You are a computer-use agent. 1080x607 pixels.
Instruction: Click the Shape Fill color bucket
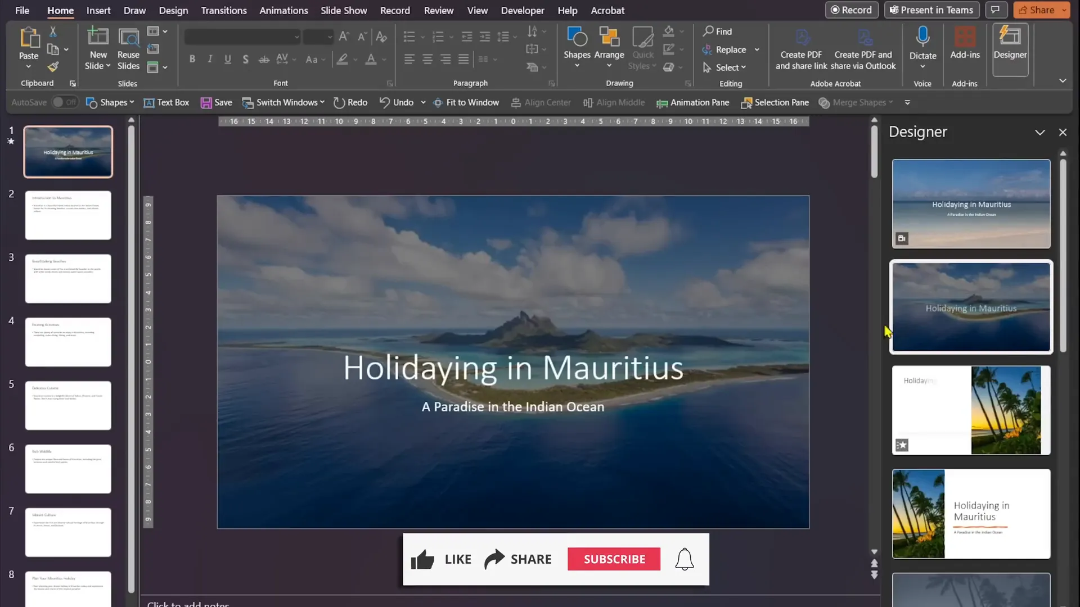(669, 31)
